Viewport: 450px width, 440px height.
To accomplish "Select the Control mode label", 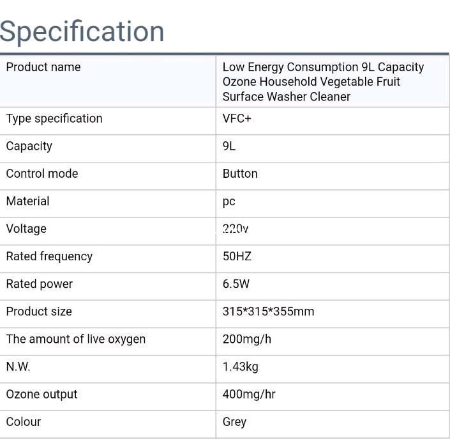I will click(42, 173).
